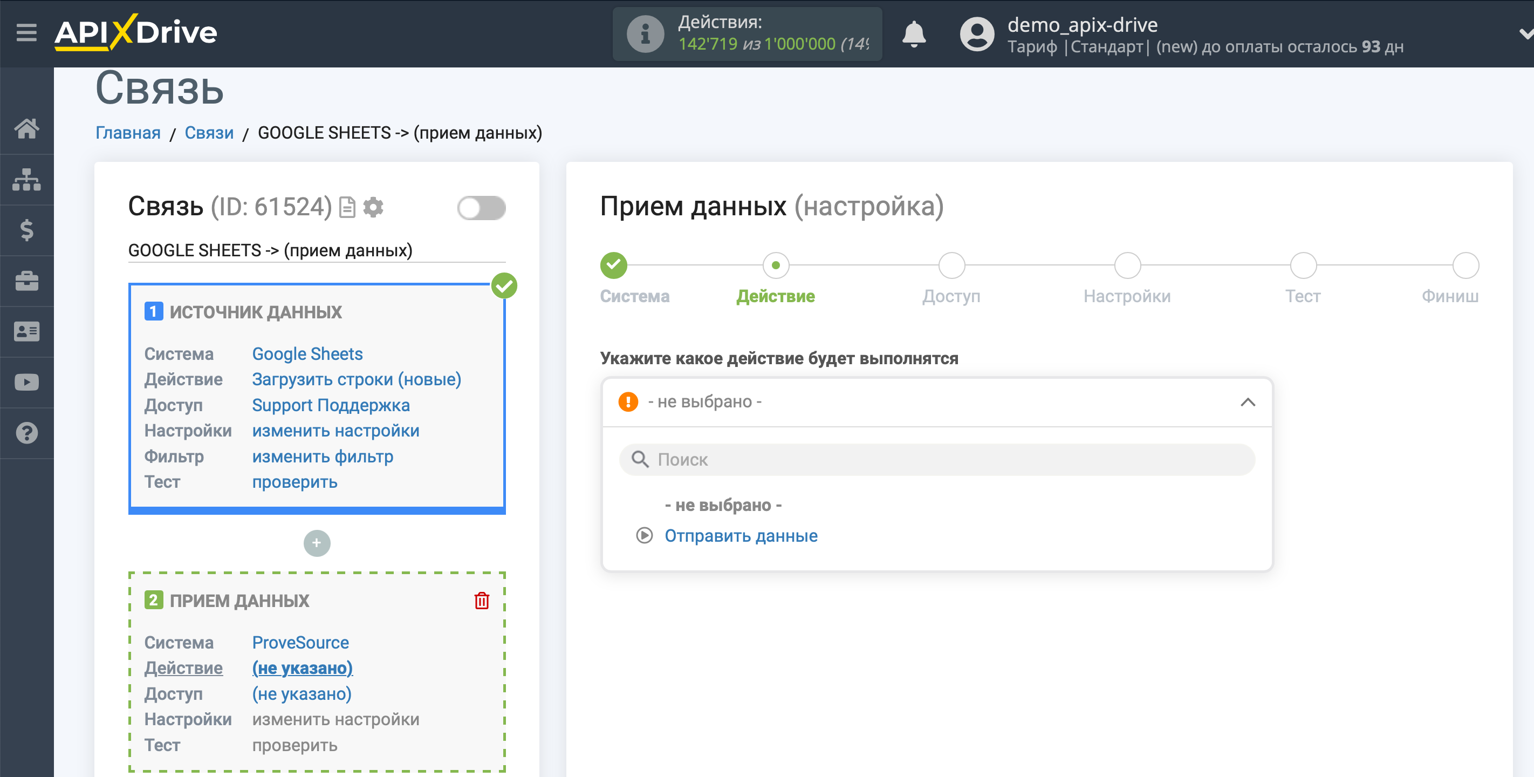Open the ProveSource system link
The height and width of the screenshot is (777, 1534).
301,642
